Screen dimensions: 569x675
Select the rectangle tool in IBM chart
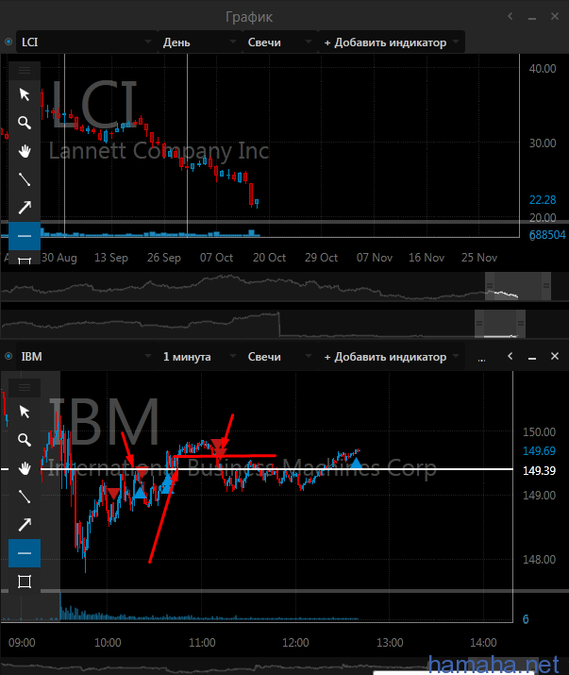[25, 582]
